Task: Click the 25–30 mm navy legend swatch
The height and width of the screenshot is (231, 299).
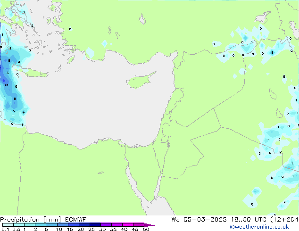Action: [x=95, y=225]
